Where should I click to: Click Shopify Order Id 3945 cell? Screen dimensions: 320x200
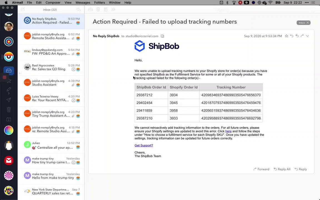click(x=184, y=103)
